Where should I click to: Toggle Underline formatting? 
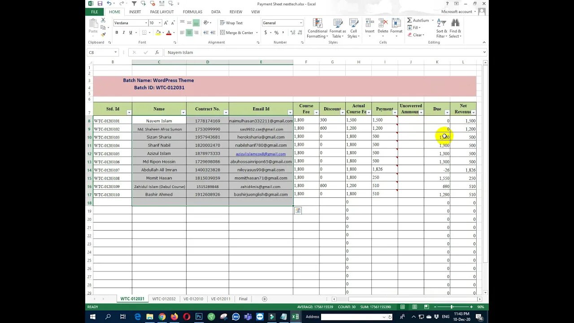(131, 33)
